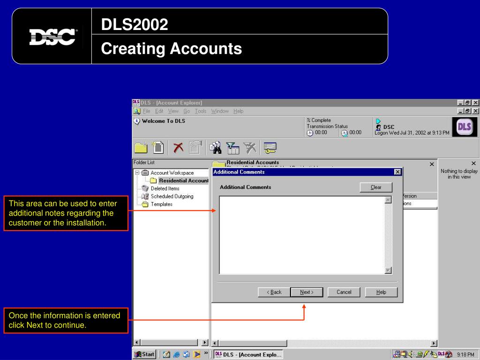Click the key and card security icon

270,148
